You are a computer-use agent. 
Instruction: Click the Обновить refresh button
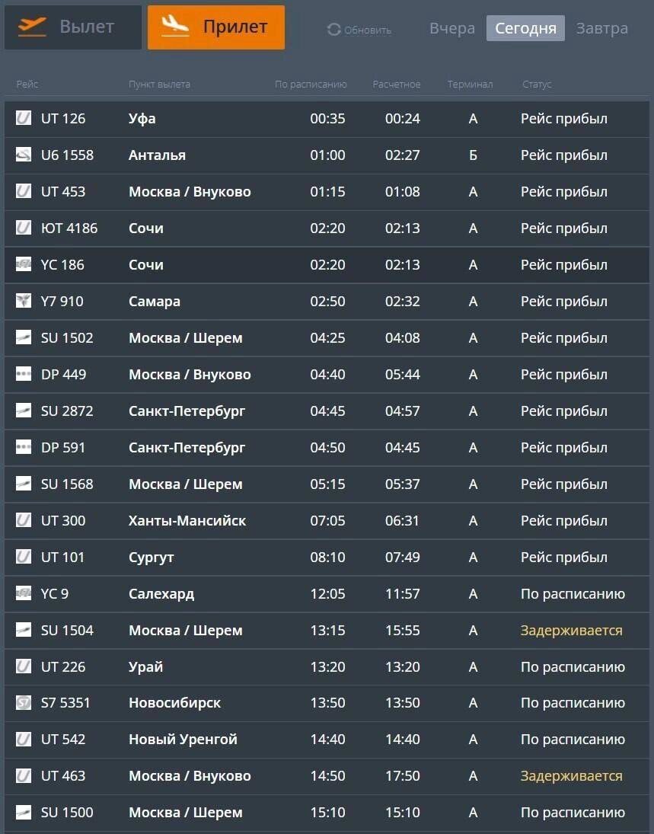click(x=359, y=30)
